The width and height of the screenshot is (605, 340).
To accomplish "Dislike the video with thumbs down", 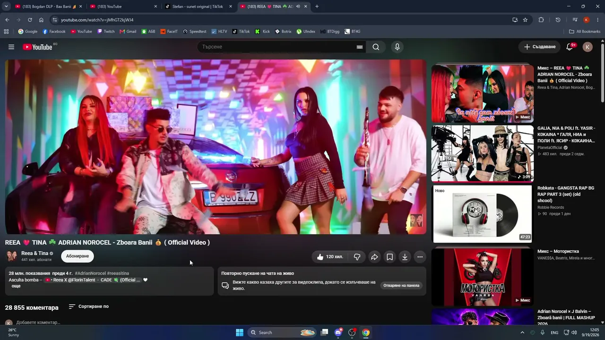I will 357,257.
